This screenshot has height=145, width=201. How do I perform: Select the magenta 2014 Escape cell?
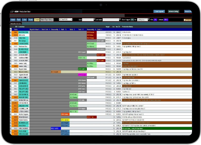(82, 75)
